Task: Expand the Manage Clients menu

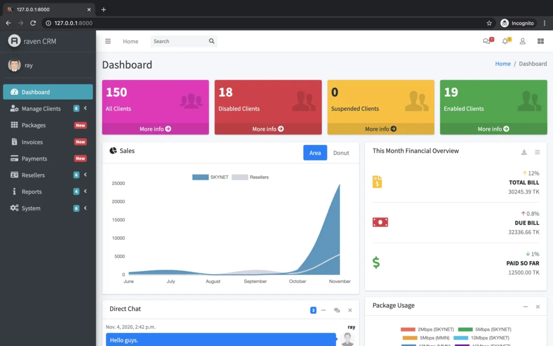Action: click(x=48, y=108)
